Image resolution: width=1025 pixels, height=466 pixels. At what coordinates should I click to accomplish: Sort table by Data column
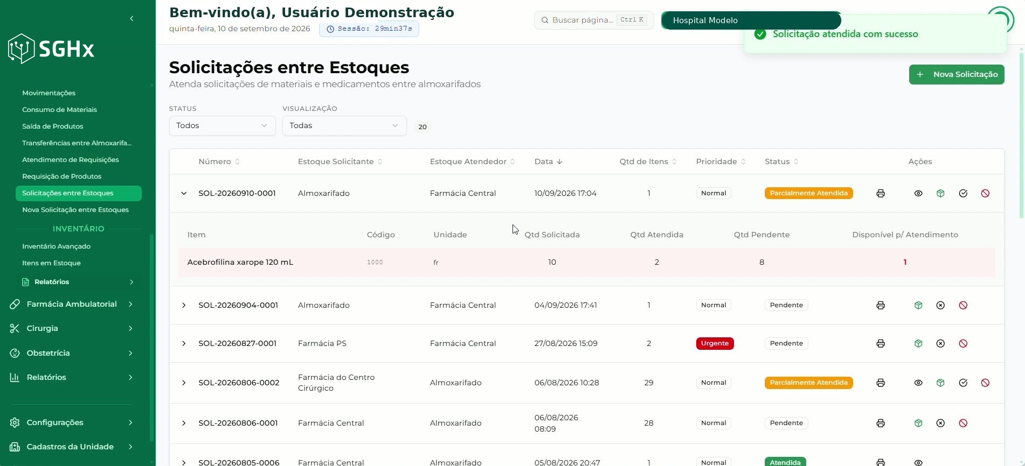coord(548,161)
